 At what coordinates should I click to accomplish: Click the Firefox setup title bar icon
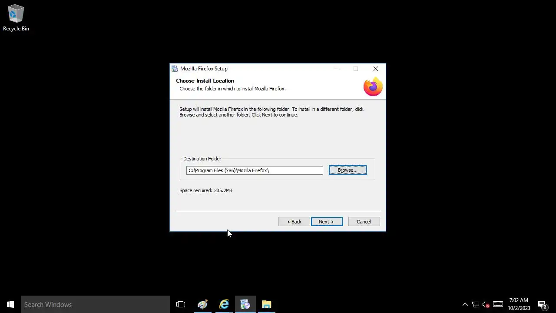coord(175,69)
